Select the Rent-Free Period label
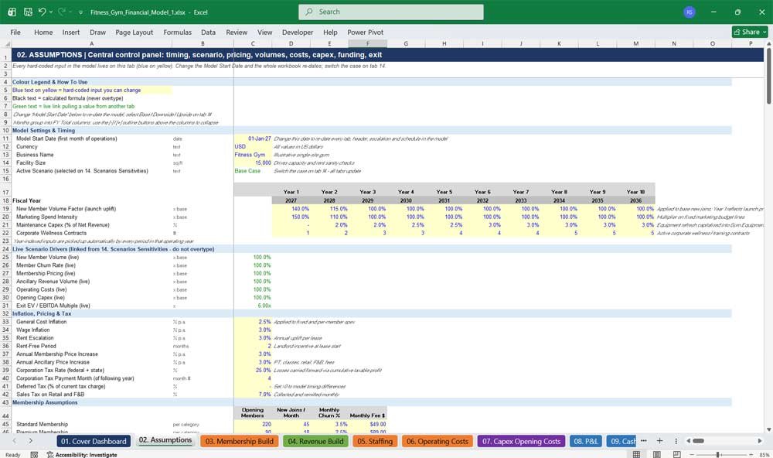Image resolution: width=773 pixels, height=458 pixels. [x=36, y=346]
